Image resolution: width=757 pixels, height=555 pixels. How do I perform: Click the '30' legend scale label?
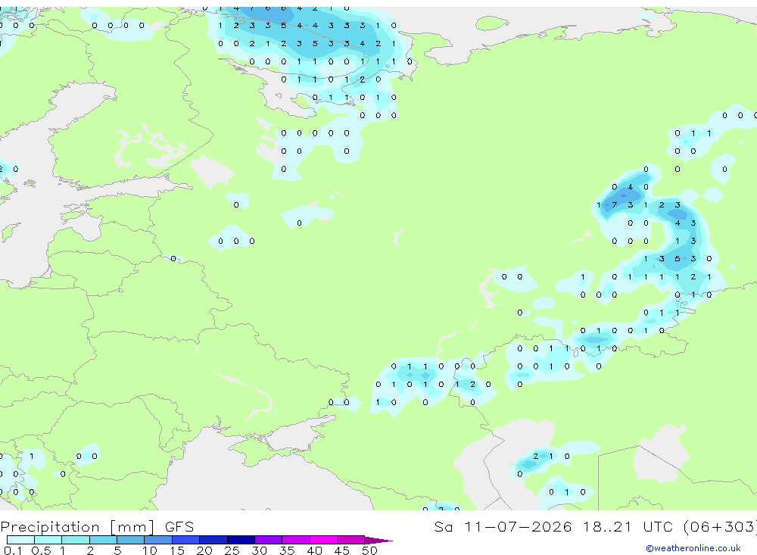tap(259, 550)
